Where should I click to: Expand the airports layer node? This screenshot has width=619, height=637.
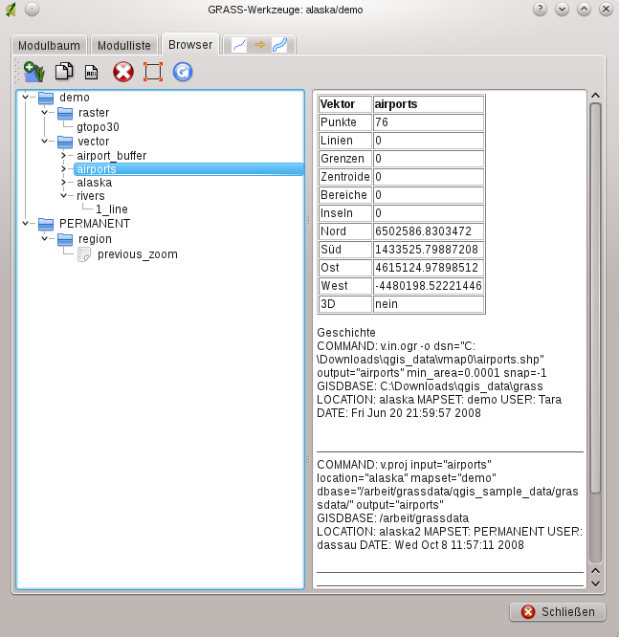pos(63,168)
